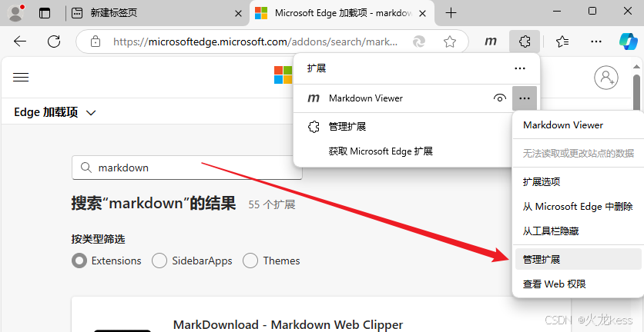Viewport: 644px width, 332px height.
Task: View site information lock icon
Action: pos(96,41)
